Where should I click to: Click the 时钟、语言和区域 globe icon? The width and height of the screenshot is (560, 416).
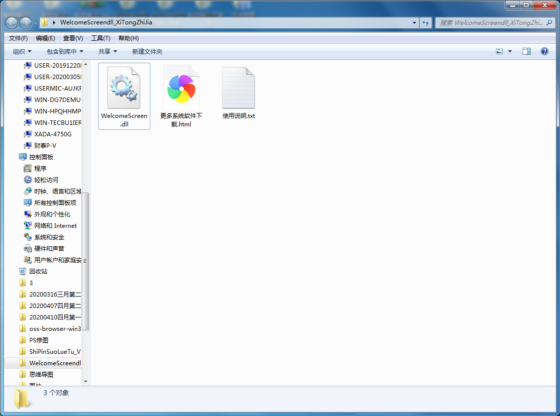27,191
